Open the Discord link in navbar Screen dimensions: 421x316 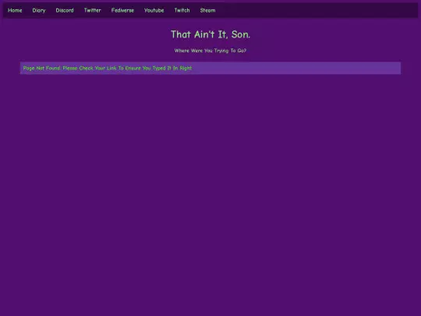[x=65, y=10]
